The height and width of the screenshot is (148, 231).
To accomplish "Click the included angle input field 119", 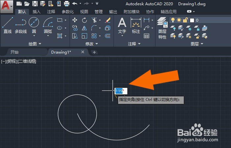I will click(x=121, y=91).
